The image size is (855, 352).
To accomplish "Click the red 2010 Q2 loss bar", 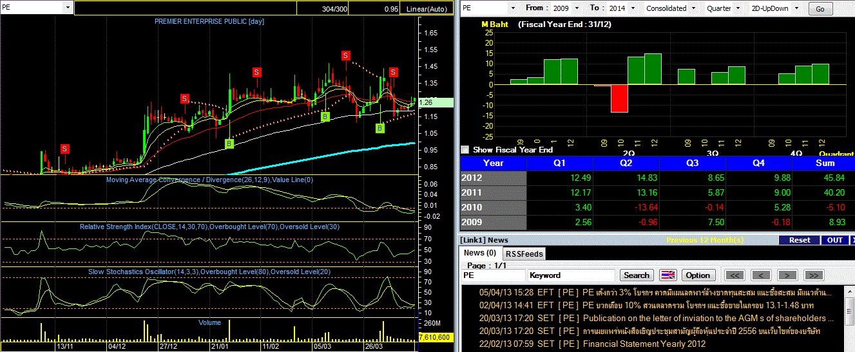I will pyautogui.click(x=619, y=98).
